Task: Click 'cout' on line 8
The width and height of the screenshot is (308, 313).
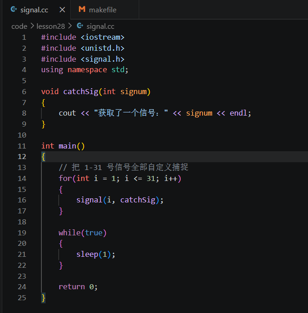Action: click(x=68, y=113)
